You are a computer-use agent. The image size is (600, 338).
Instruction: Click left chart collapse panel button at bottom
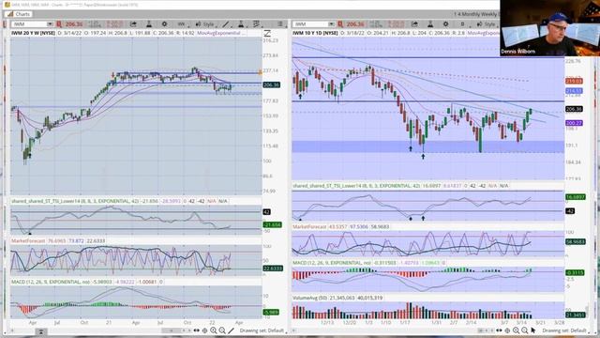(x=41, y=331)
